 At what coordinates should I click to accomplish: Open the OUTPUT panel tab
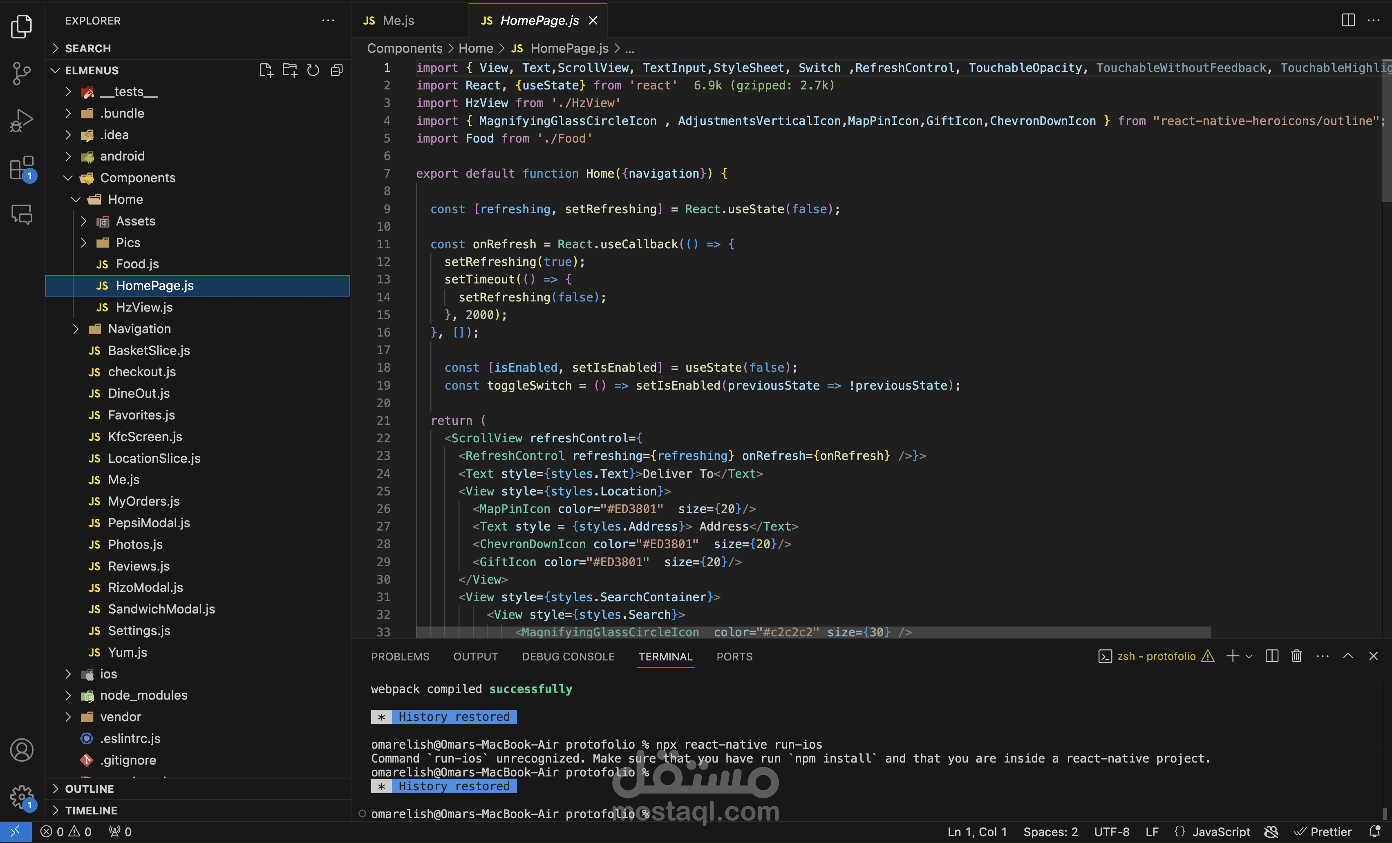pyautogui.click(x=475, y=656)
